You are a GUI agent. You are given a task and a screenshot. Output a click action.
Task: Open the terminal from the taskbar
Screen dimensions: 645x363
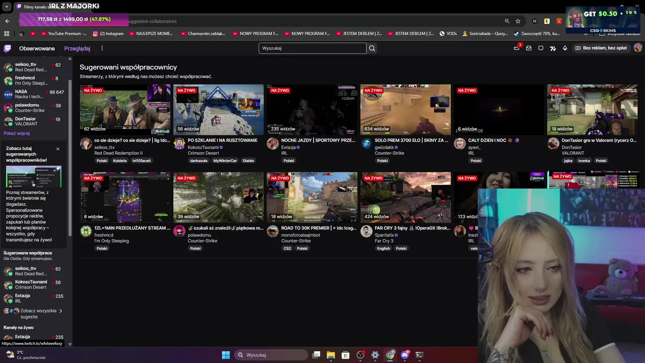[419, 355]
